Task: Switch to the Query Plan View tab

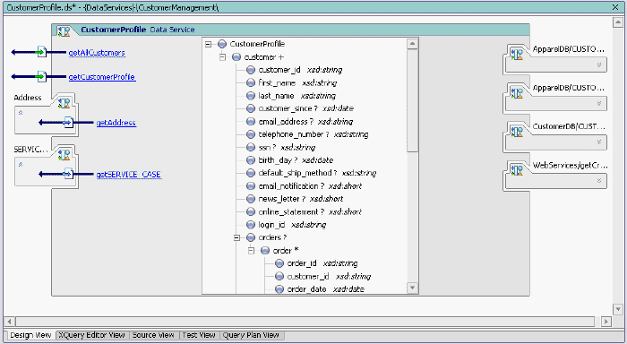Action: tap(252, 335)
